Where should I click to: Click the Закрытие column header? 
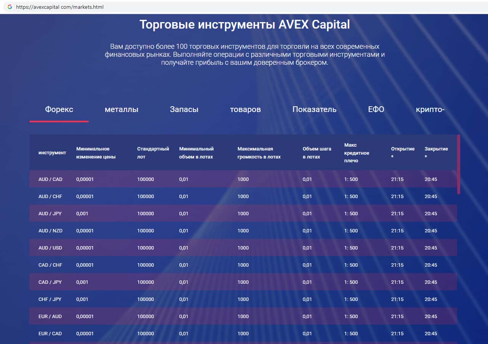[x=436, y=153]
